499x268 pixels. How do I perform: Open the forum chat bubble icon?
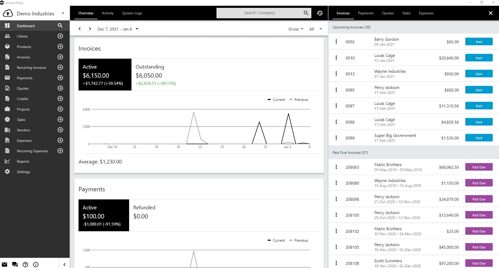tap(15, 265)
